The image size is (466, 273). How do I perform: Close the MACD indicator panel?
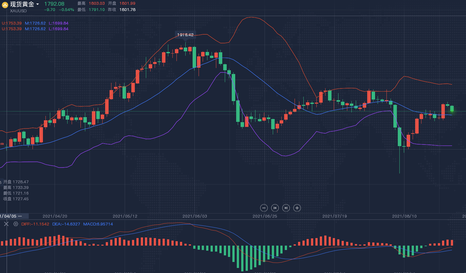point(6,224)
